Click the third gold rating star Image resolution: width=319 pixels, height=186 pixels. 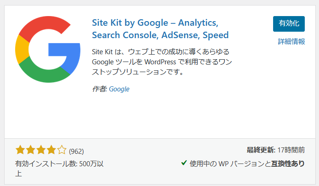click(40, 150)
